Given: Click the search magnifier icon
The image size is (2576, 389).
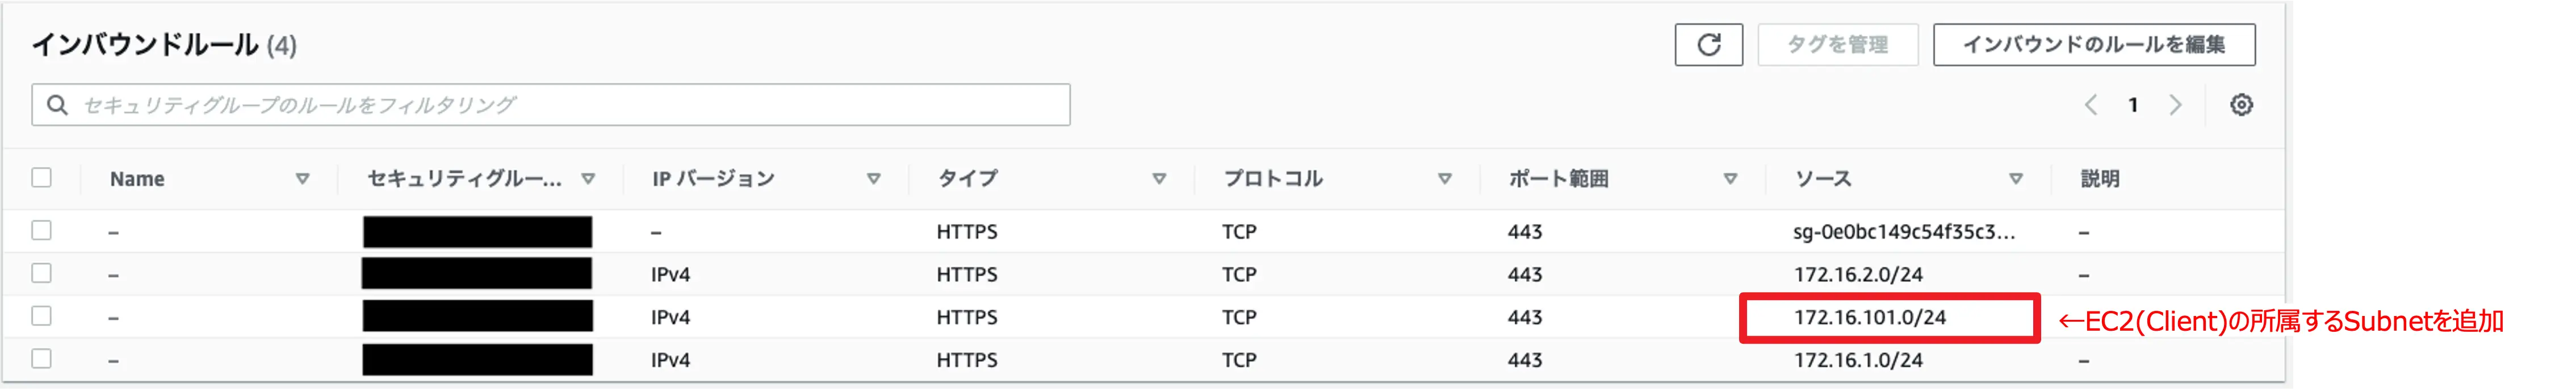Looking at the screenshot, I should point(58,105).
